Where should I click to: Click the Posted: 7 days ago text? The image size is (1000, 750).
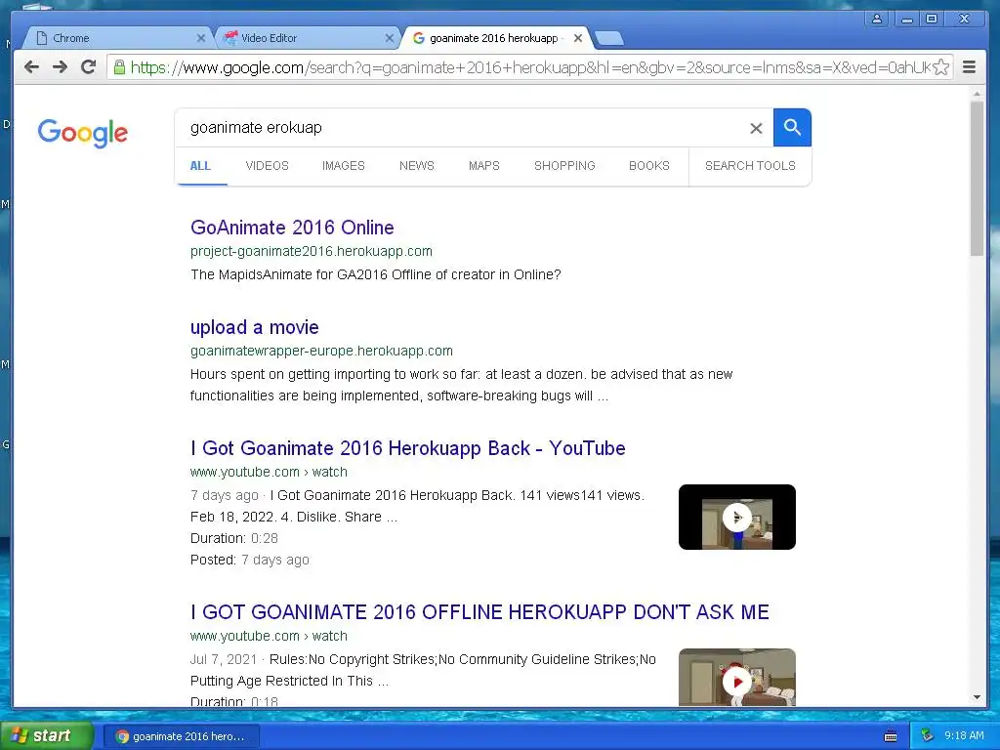tap(249, 560)
